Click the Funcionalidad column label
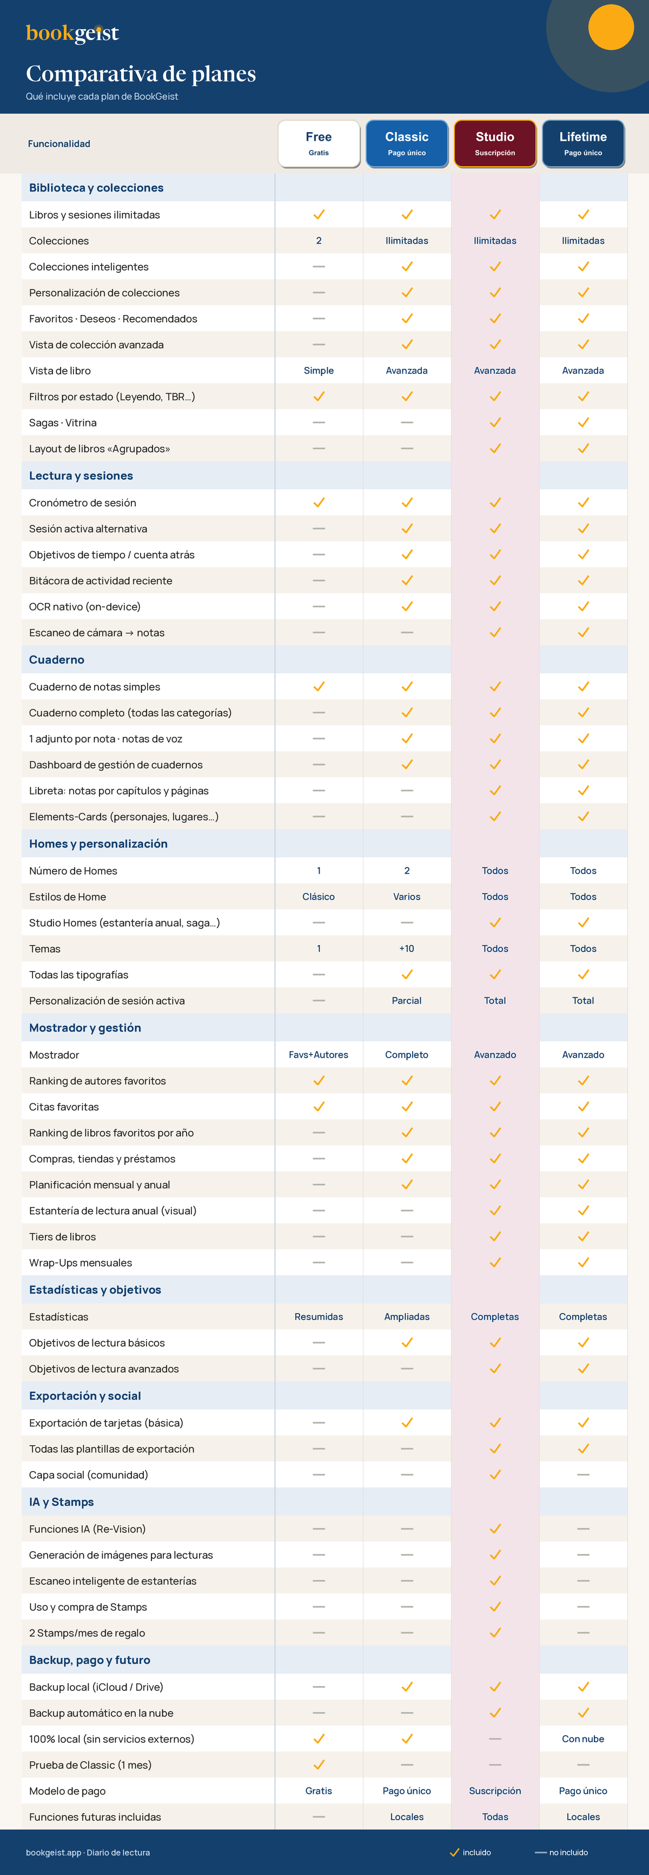Viewport: 649px width, 1875px height. (59, 143)
